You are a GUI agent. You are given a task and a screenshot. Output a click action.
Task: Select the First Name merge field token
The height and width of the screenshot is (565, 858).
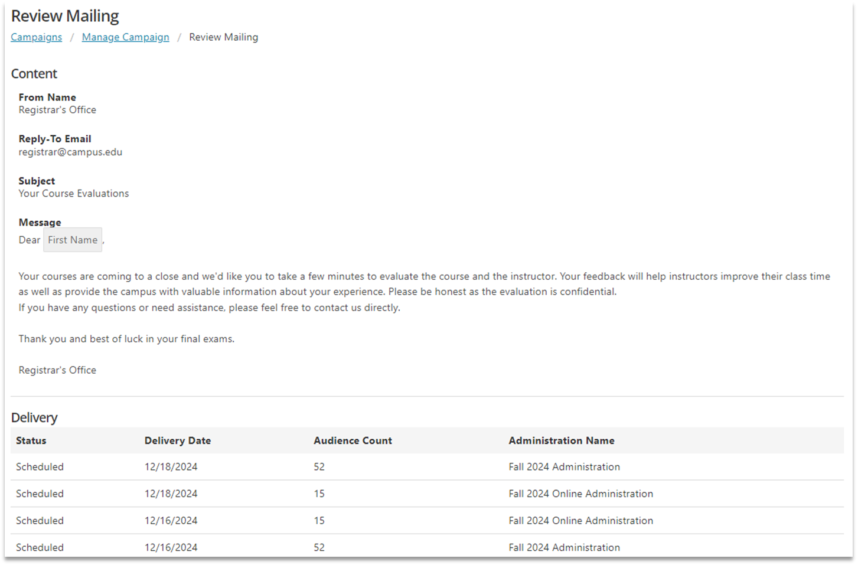pos(73,240)
